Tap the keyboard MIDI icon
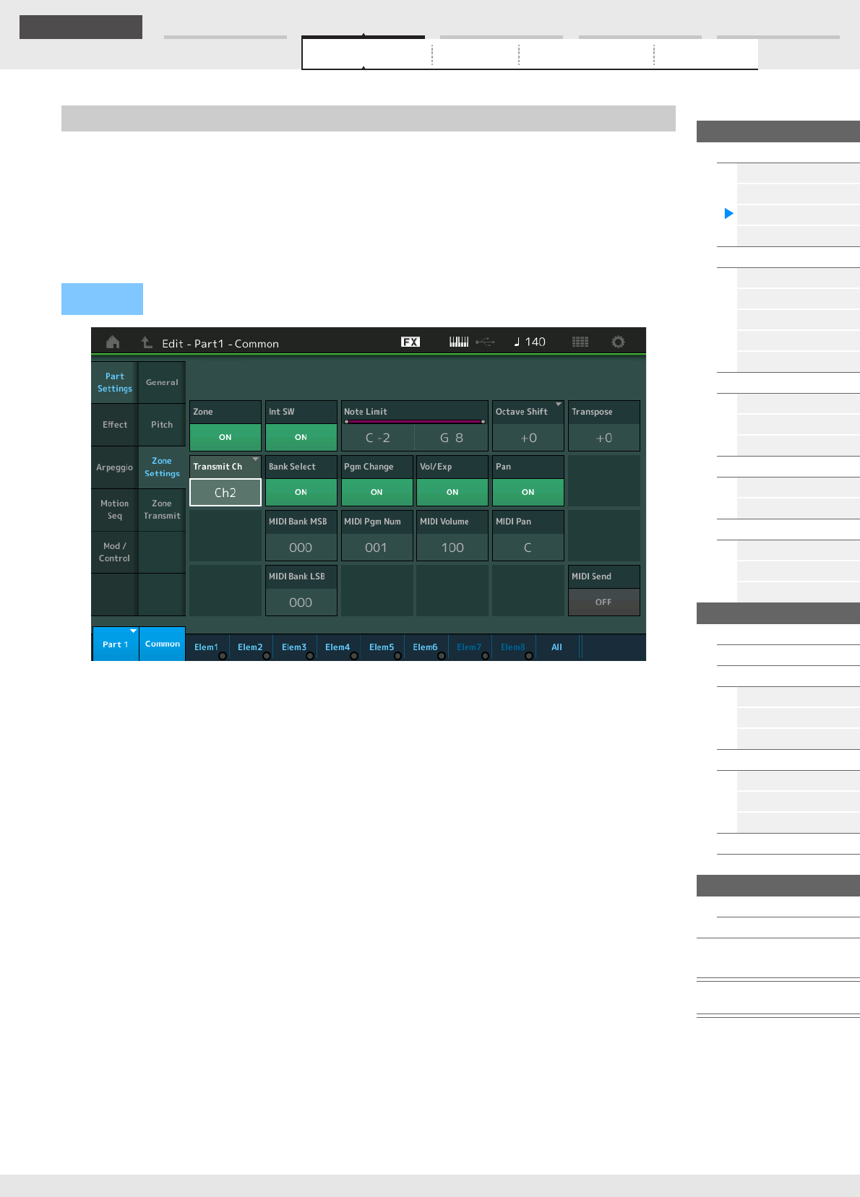The width and height of the screenshot is (860, 1197). [459, 342]
